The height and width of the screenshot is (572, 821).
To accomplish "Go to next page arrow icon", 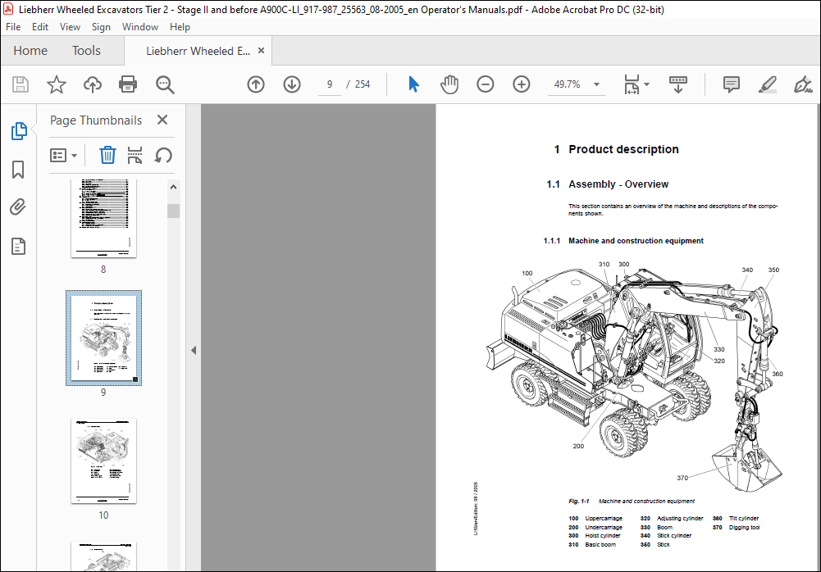I will pyautogui.click(x=292, y=84).
